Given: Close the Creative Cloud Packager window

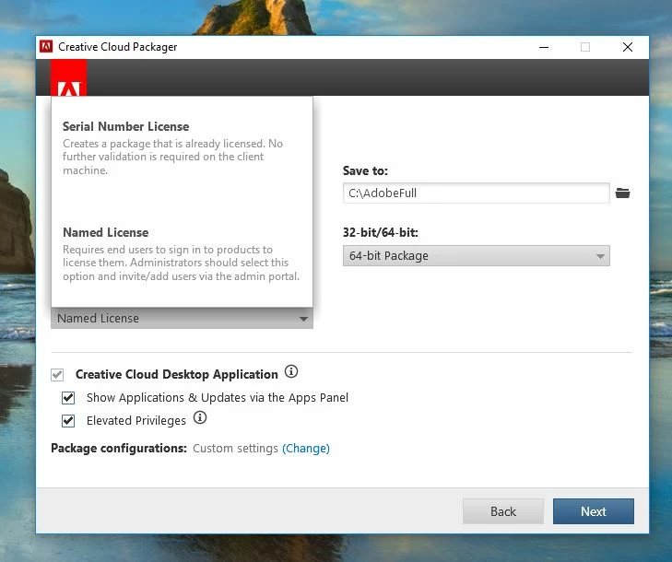Looking at the screenshot, I should (628, 47).
